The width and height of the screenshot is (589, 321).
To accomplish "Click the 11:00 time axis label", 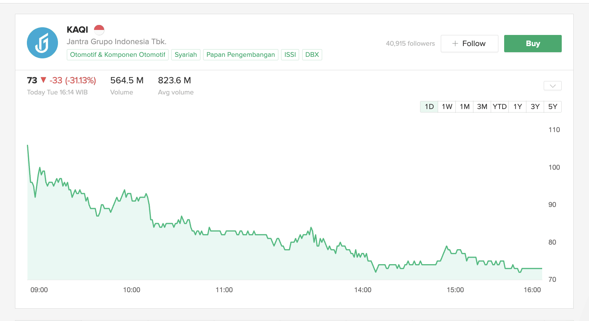I will pyautogui.click(x=224, y=290).
